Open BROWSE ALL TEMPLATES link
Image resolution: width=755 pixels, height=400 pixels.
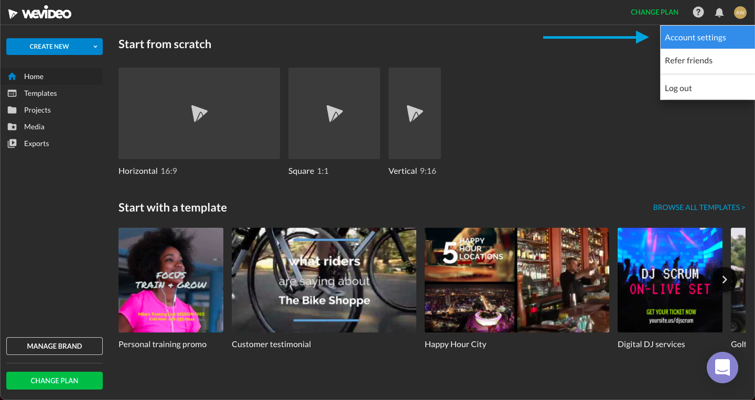coord(699,207)
